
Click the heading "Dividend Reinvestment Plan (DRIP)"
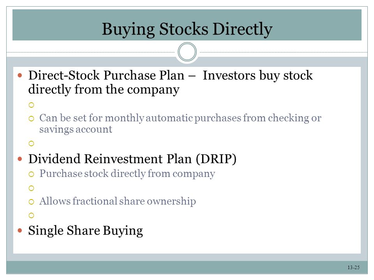point(132,159)
